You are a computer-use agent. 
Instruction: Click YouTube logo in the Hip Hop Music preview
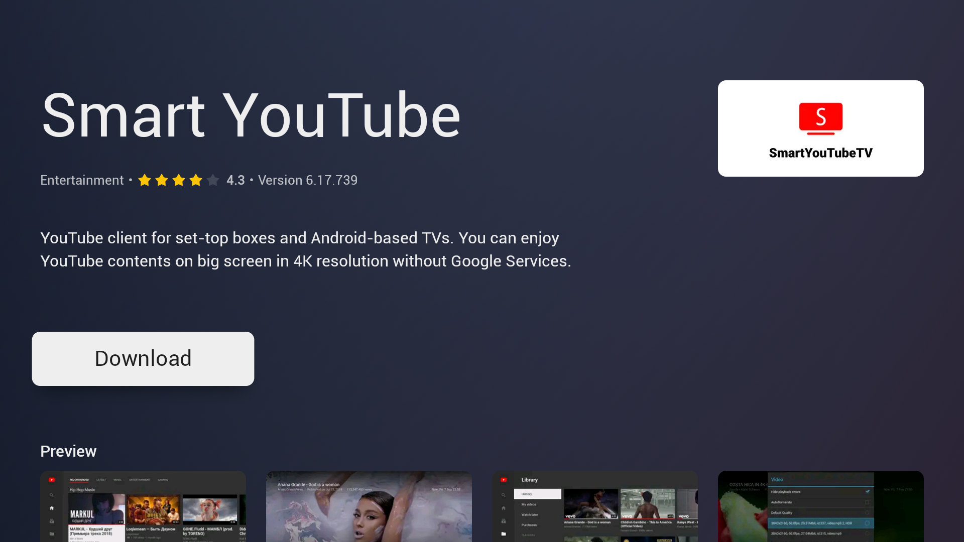(52, 480)
